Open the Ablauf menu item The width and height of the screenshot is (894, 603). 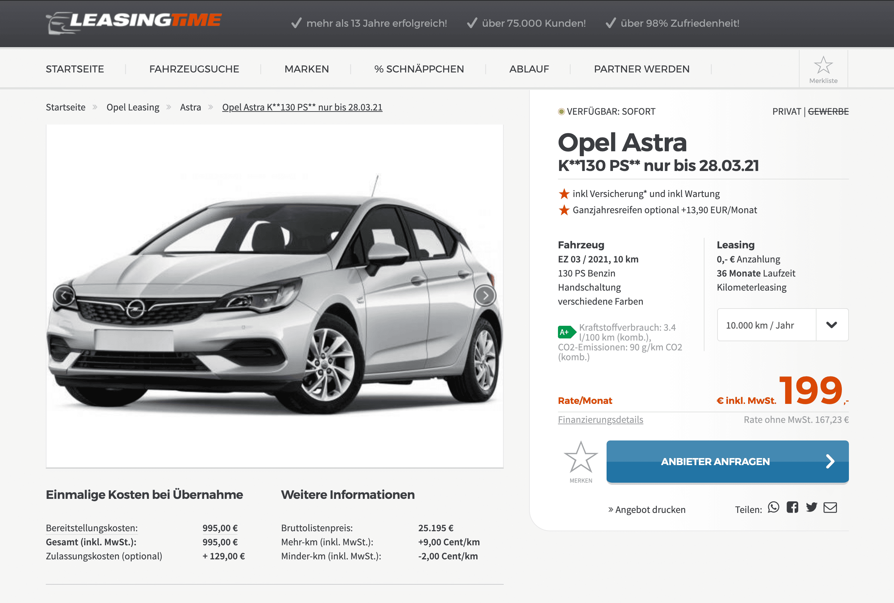[x=529, y=69]
